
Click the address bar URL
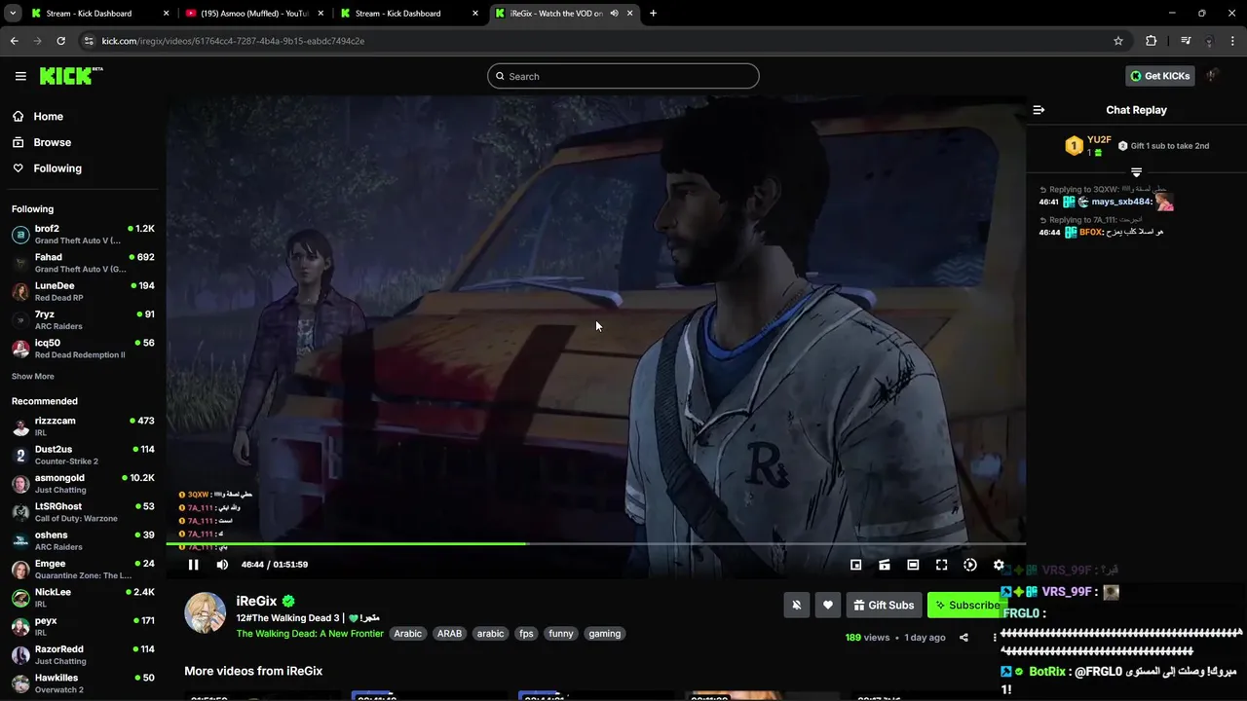pos(233,41)
